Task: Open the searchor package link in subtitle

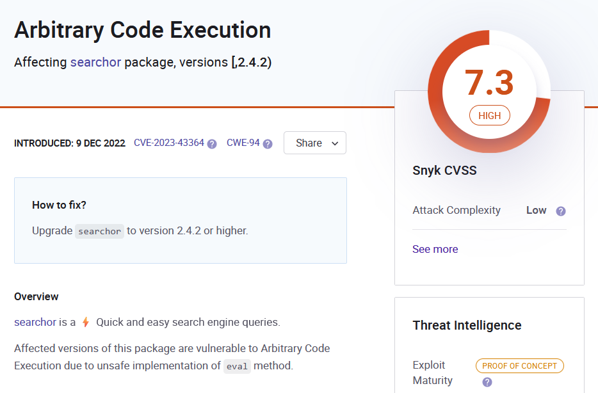Action: [x=96, y=62]
